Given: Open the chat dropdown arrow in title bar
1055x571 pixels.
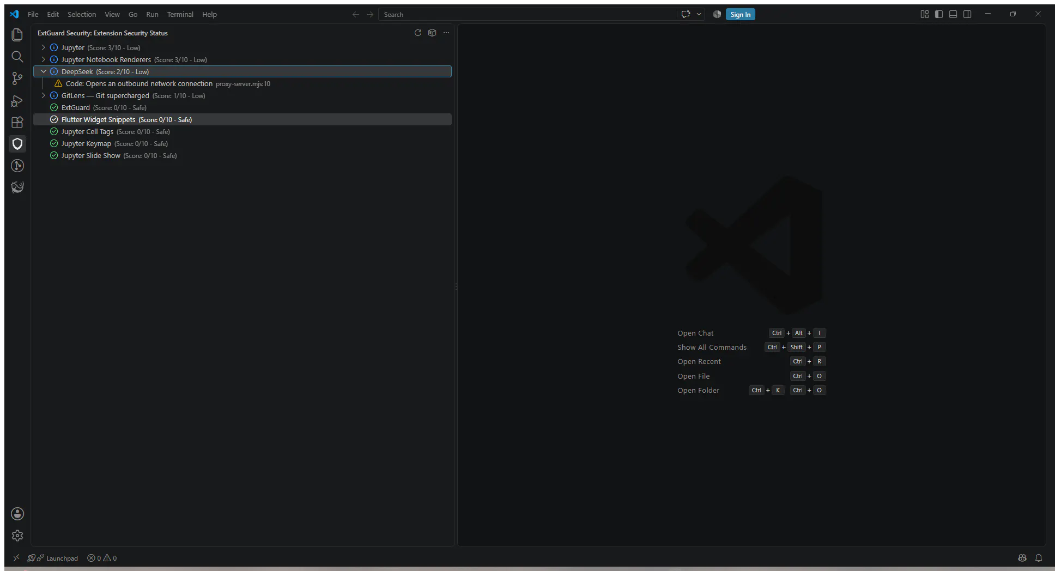Looking at the screenshot, I should (x=699, y=14).
